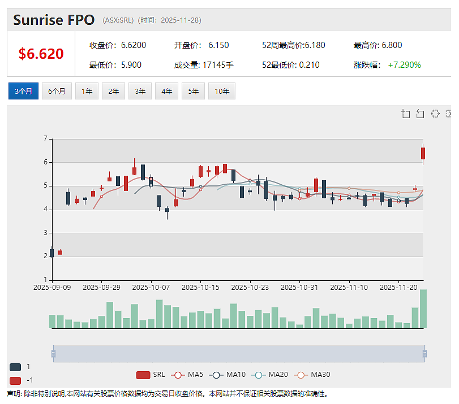
Task: Open the 3年 range tab
Action: [x=140, y=91]
